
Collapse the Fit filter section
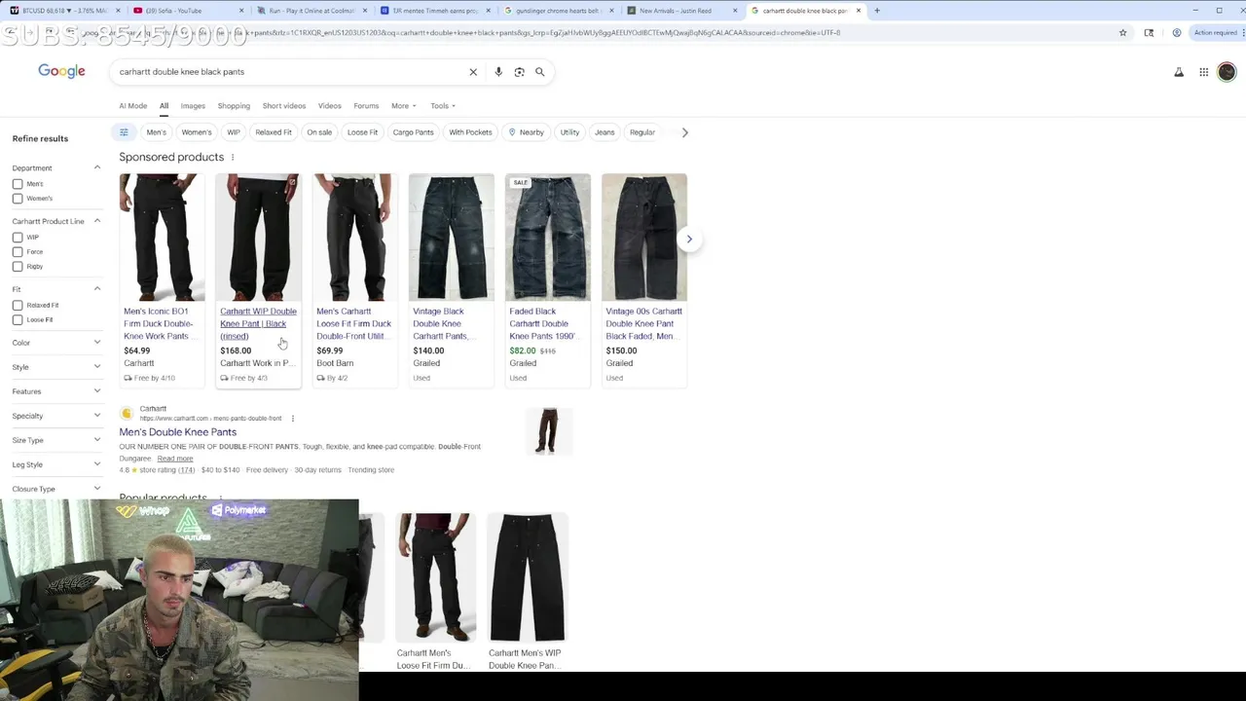(x=97, y=289)
